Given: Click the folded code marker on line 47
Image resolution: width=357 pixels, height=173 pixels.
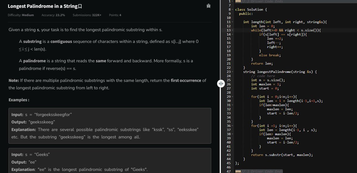Looking at the screenshot, I should click(x=238, y=171).
